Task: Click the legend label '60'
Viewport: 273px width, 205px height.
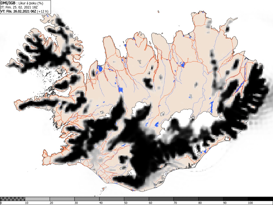Action: point(150,203)
